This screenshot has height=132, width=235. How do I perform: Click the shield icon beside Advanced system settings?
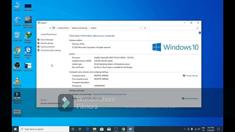(x=39, y=50)
